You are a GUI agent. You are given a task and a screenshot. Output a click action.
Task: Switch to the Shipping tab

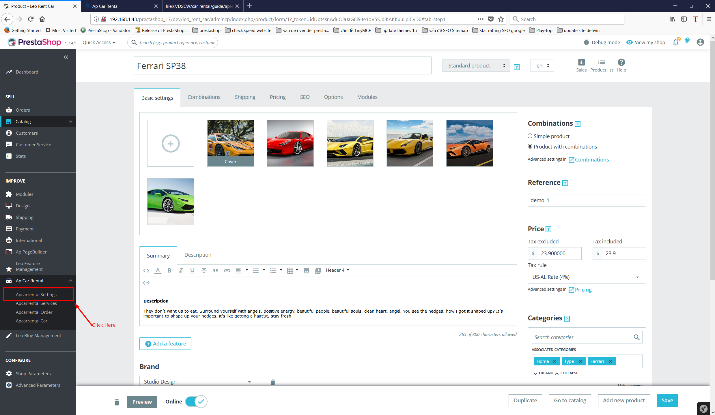point(245,97)
